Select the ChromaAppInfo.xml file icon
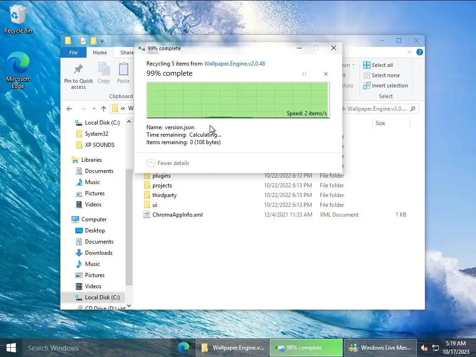 tap(147, 215)
